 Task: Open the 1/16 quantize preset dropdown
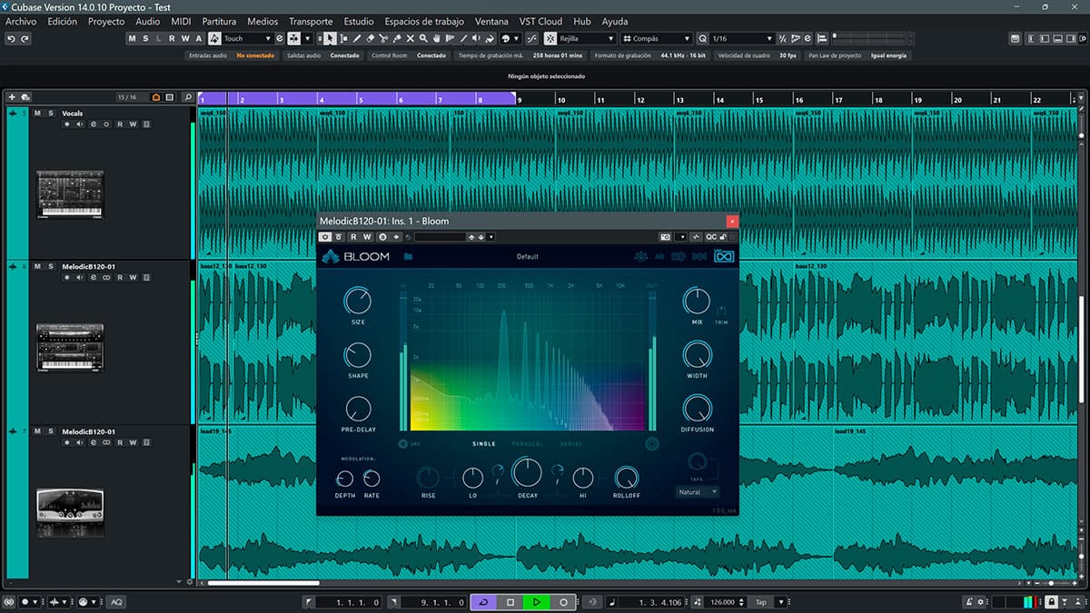743,39
